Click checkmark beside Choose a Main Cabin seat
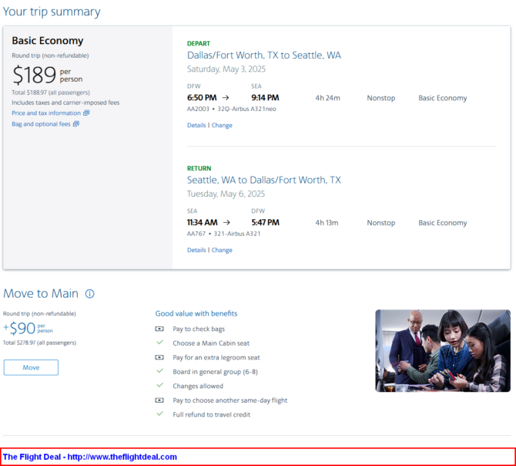The height and width of the screenshot is (466, 516). coord(160,343)
